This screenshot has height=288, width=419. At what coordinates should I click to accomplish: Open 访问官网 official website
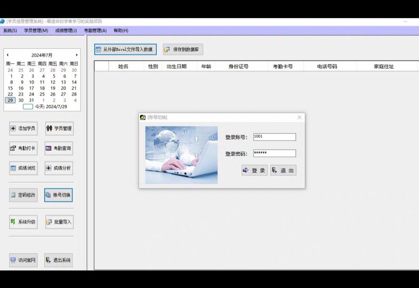tap(23, 260)
